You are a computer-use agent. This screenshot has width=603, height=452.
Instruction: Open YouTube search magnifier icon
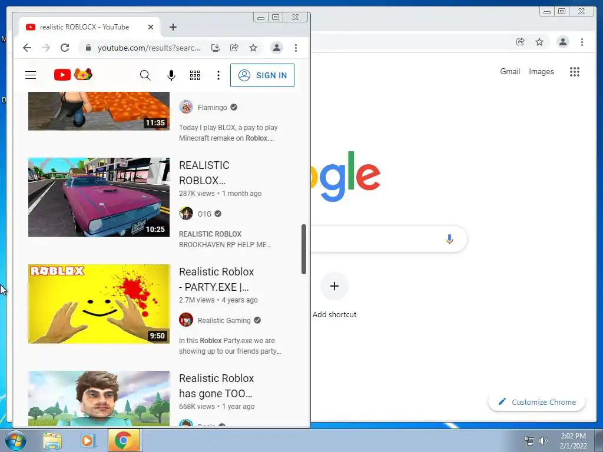click(x=145, y=75)
